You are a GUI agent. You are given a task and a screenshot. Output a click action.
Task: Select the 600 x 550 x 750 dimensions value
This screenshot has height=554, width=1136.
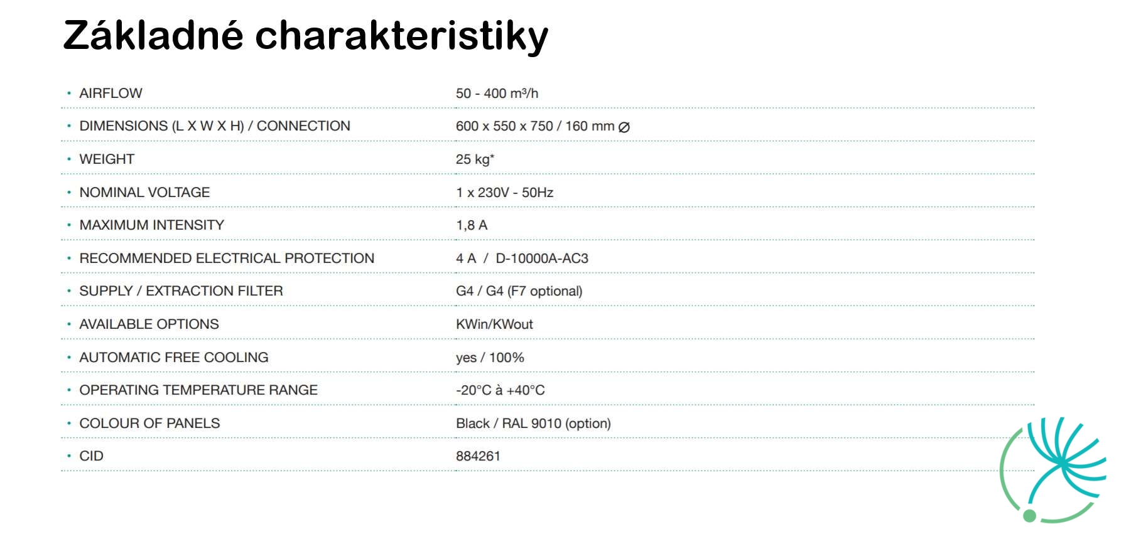coord(504,126)
